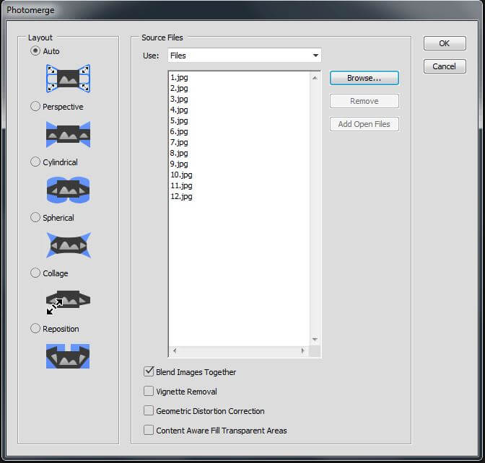Enable Geometric Distortion Correction

tap(149, 411)
